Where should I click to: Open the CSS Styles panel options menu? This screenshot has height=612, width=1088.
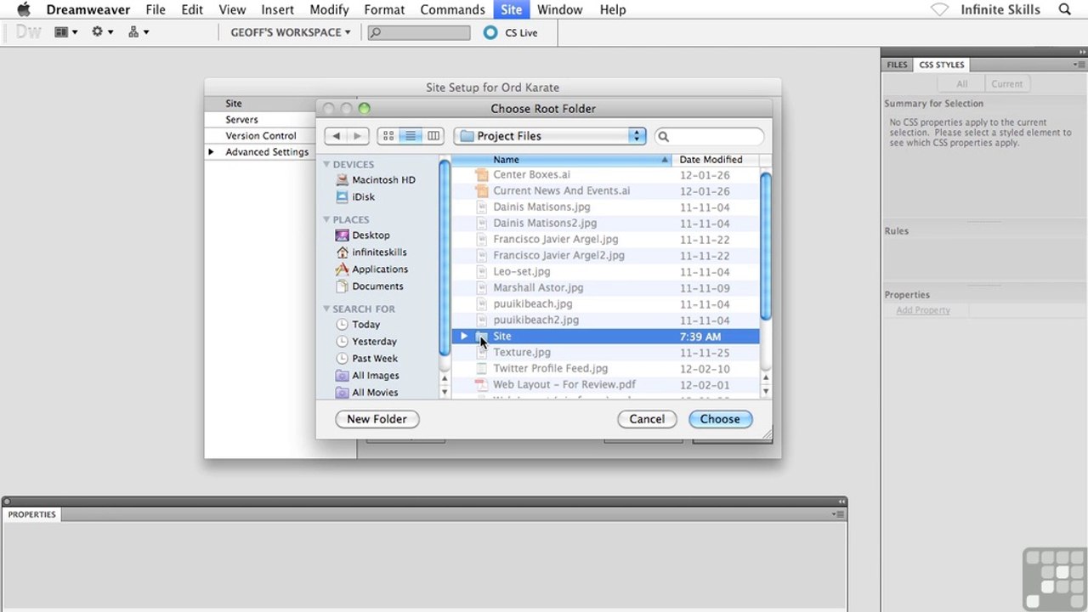tap(1079, 65)
